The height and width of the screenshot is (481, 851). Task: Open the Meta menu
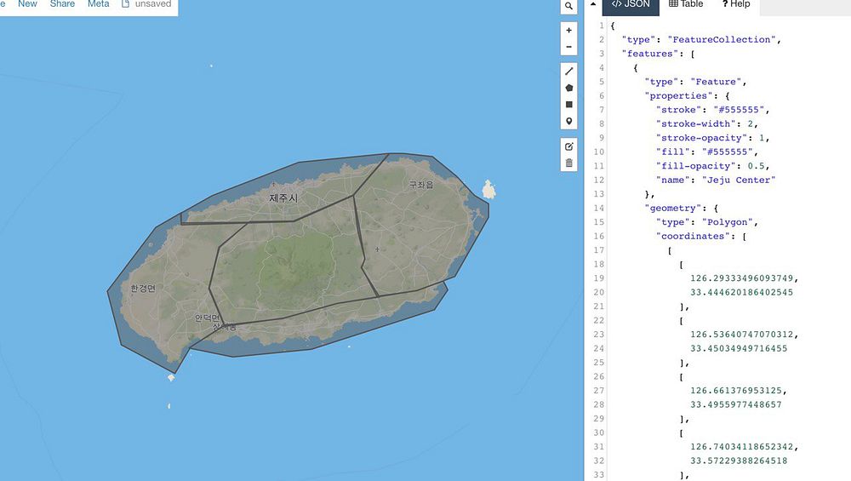pos(98,3)
